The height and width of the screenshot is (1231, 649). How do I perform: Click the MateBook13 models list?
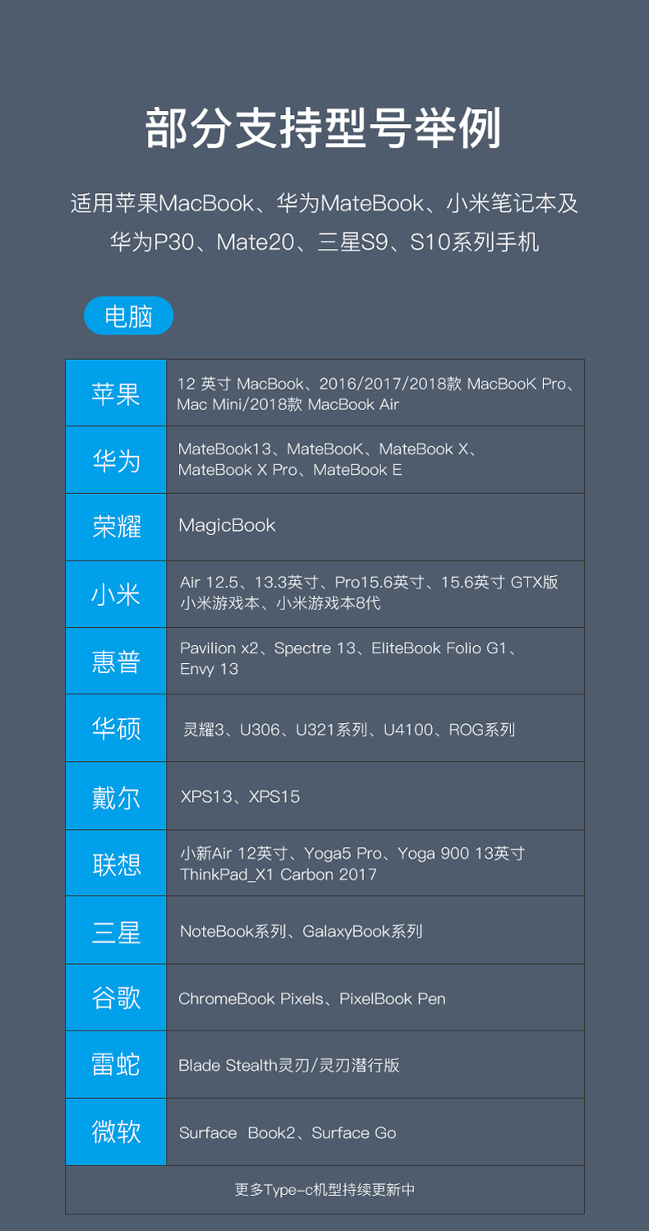328,459
